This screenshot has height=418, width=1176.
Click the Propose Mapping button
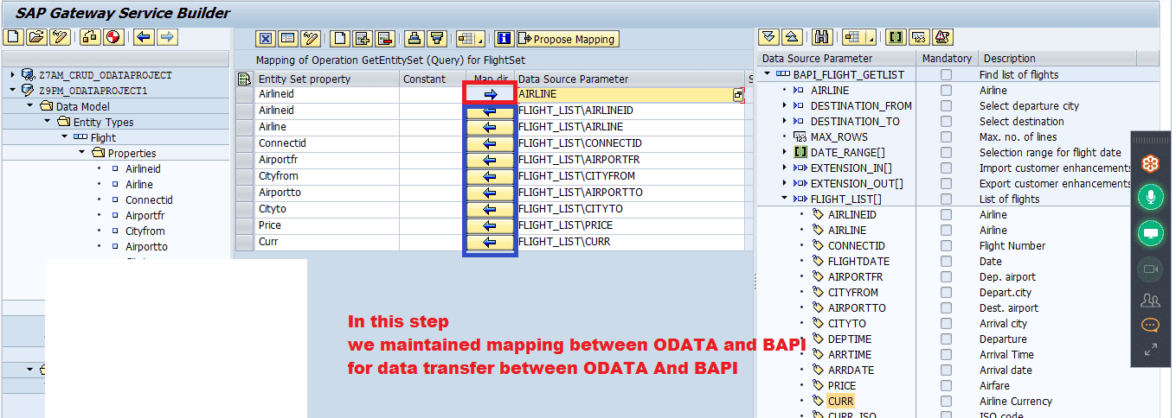567,39
